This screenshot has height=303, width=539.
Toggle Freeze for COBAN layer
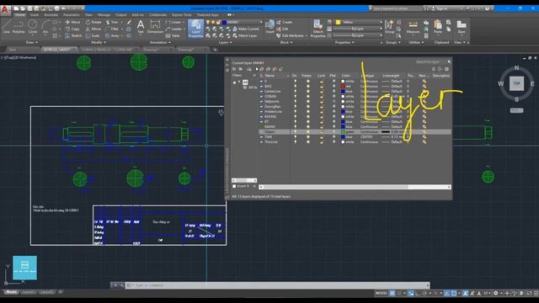[x=307, y=97]
